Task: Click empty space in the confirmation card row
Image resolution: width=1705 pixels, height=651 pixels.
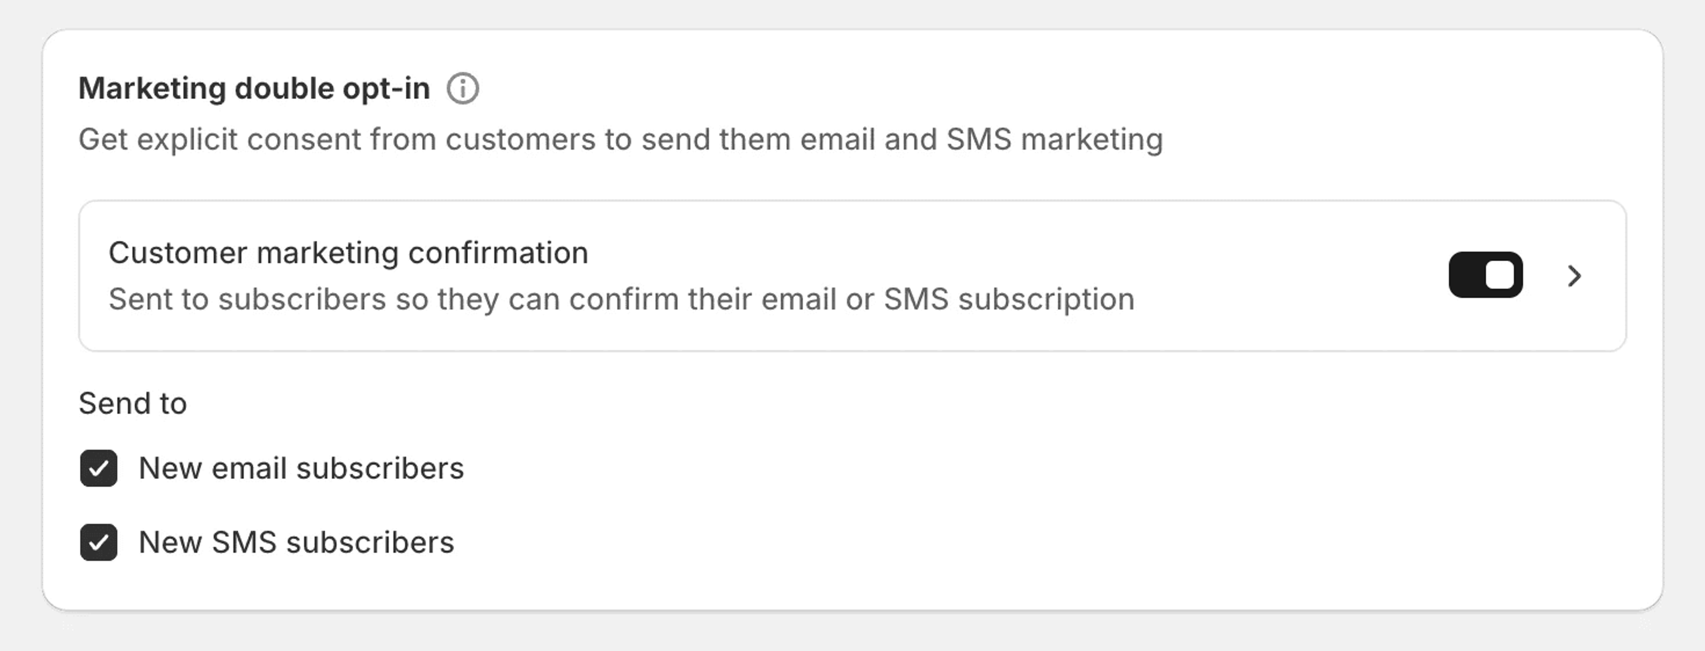Action: click(1291, 275)
